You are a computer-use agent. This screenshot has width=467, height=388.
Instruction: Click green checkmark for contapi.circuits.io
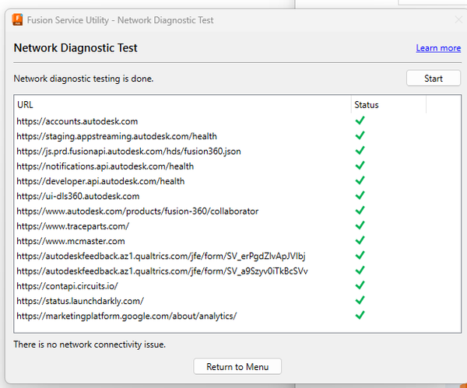[x=360, y=285]
